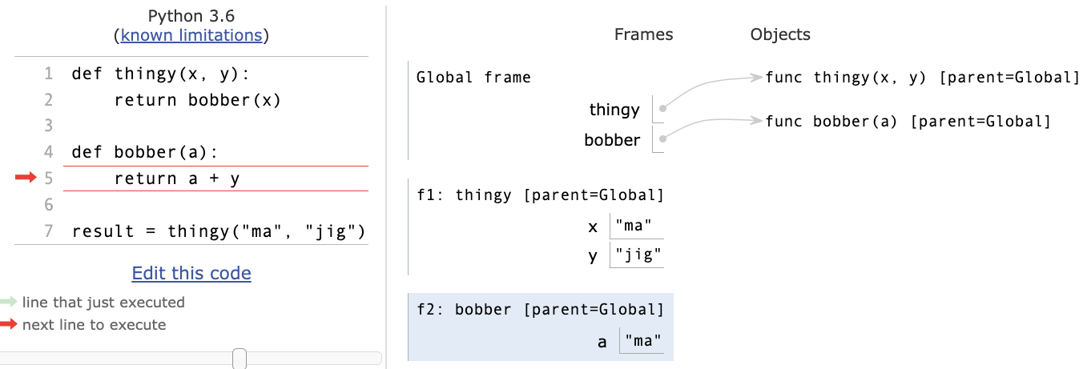Viewport: 1087px width, 369px height.
Task: Click the Objects column heading
Action: pyautogui.click(x=780, y=34)
